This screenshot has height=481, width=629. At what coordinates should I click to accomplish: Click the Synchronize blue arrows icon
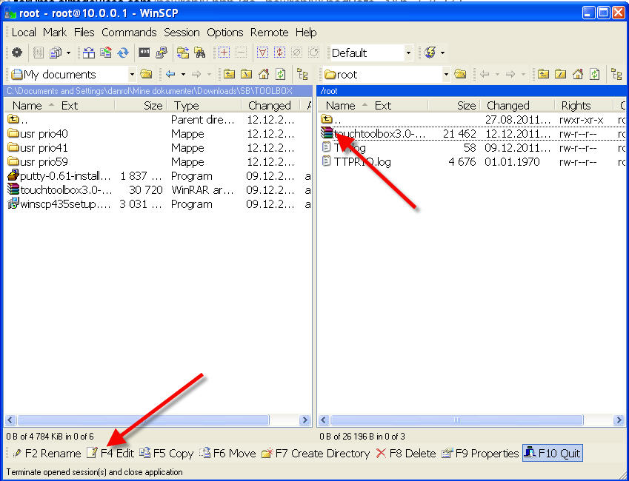click(x=123, y=53)
